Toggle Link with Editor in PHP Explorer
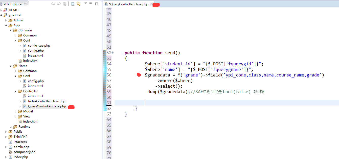 (78, 4)
